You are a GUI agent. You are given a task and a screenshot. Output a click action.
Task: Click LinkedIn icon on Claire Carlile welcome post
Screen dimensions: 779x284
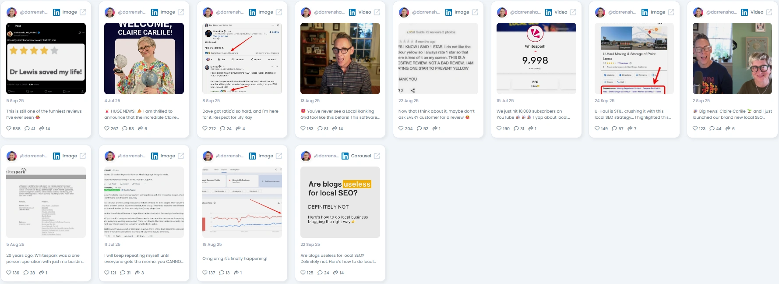point(155,12)
